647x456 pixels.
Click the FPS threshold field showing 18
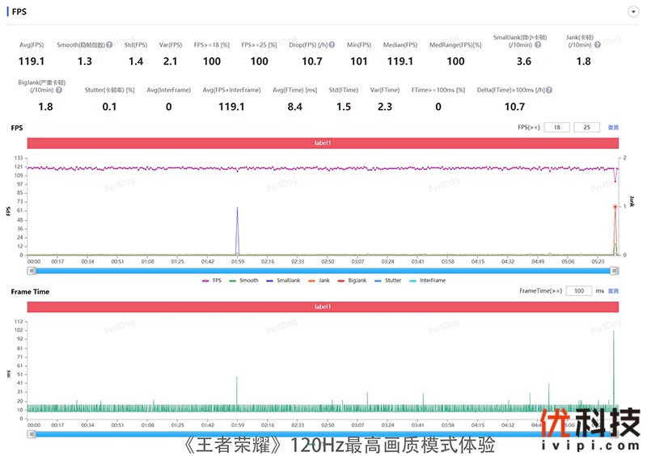click(556, 128)
